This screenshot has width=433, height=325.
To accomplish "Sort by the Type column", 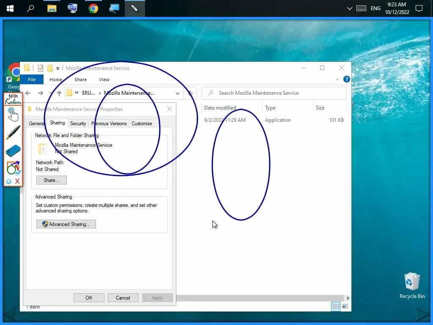I will (270, 108).
